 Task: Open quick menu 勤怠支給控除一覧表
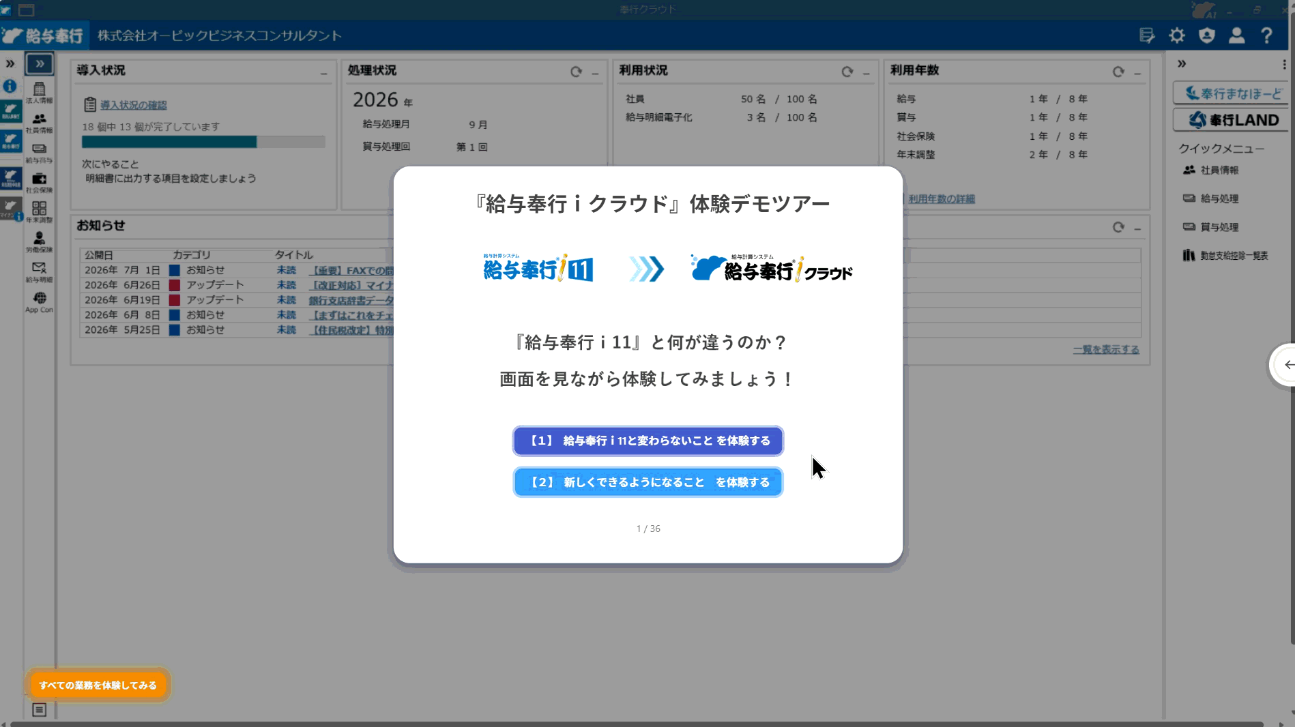coord(1225,256)
